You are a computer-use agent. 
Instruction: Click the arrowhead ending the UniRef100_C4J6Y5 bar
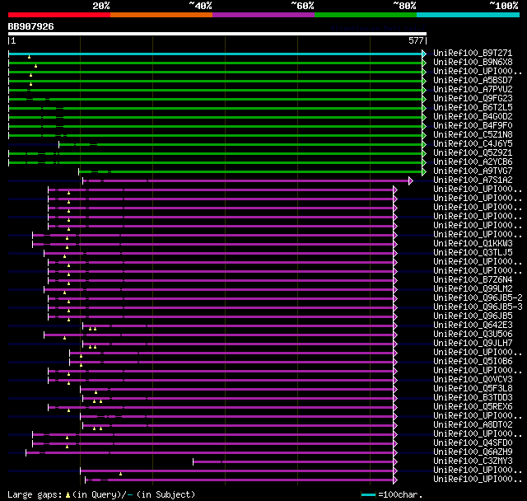(424, 144)
